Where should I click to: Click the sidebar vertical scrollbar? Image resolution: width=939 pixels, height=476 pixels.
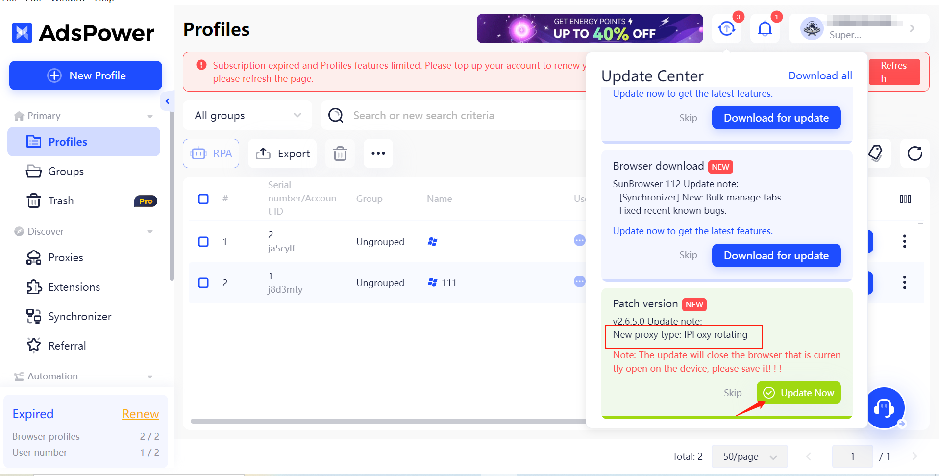click(x=172, y=196)
